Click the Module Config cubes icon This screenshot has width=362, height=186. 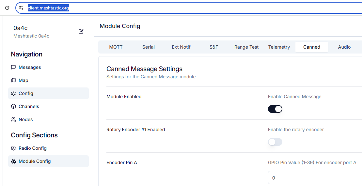[13, 161]
